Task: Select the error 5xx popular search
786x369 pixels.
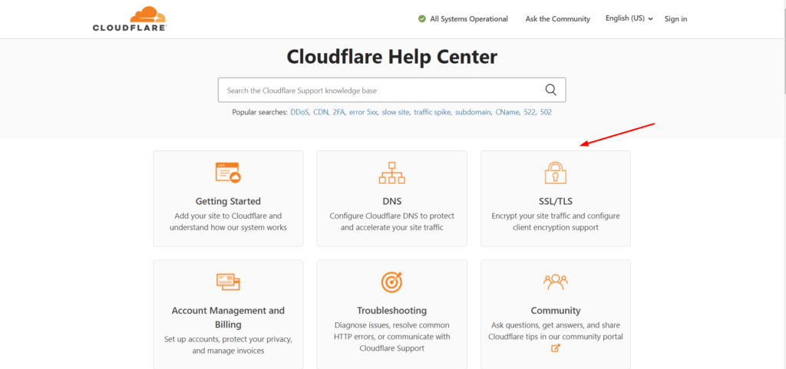Action: click(x=363, y=112)
